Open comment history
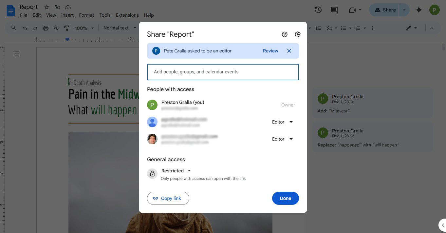 [334, 10]
